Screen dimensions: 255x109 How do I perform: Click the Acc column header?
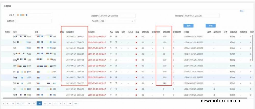click(x=111, y=32)
